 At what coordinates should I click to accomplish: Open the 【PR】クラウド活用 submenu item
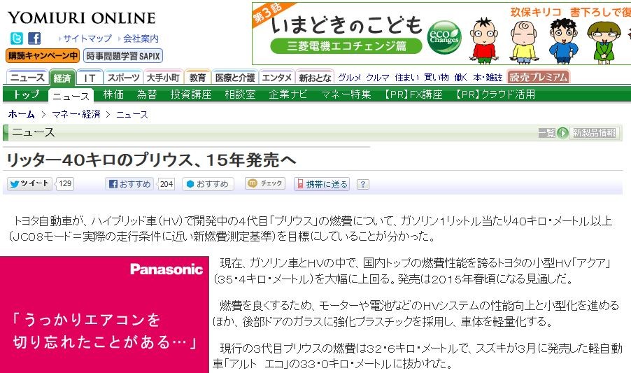tap(494, 94)
